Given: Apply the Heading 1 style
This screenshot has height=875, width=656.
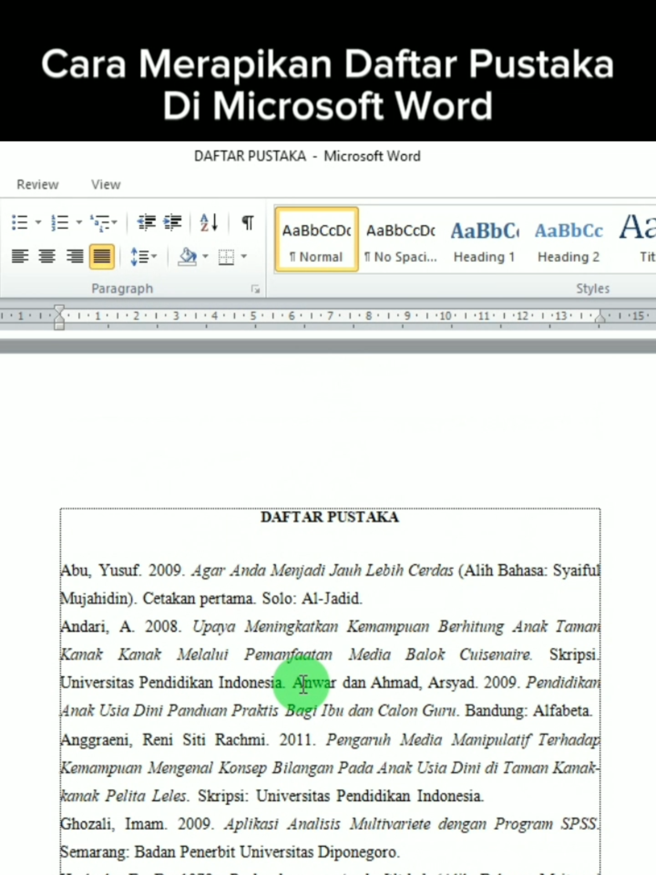Looking at the screenshot, I should (x=485, y=239).
